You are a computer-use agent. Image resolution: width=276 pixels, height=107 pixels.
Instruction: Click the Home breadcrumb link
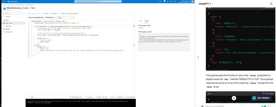5,5
